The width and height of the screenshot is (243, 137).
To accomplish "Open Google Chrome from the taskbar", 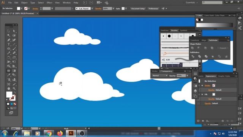I will (x=49, y=134).
